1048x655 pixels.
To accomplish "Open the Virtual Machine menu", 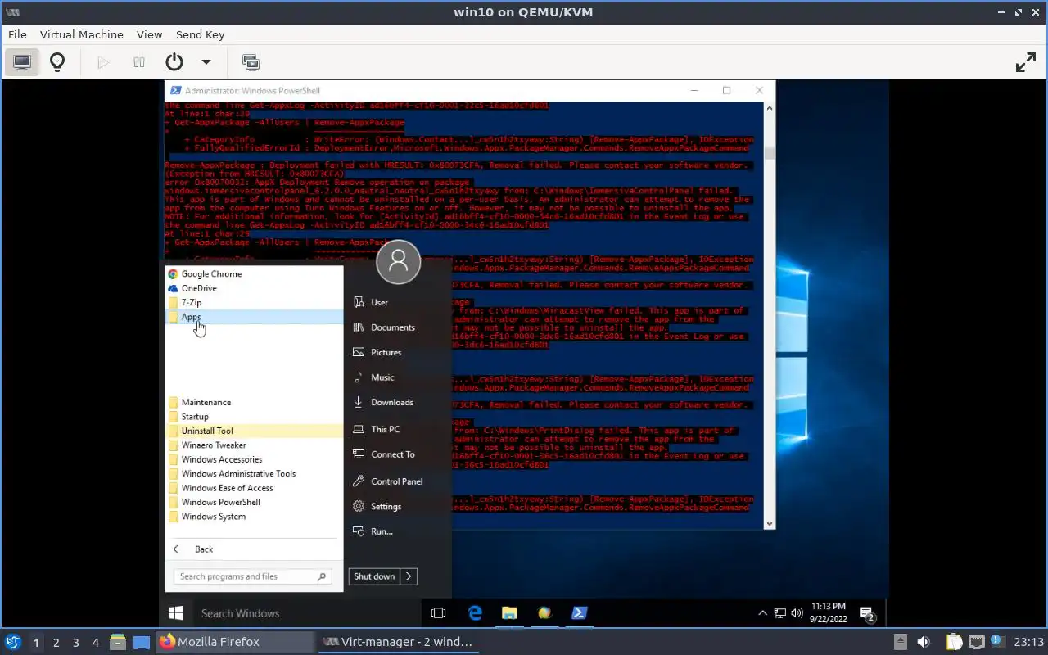I will [82, 34].
